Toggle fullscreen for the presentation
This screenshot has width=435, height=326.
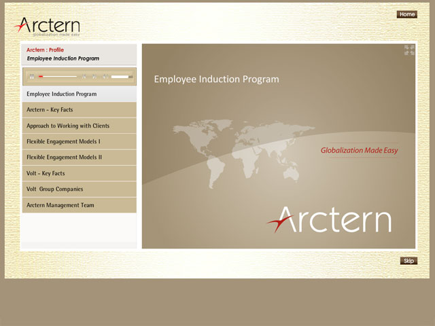[409, 50]
